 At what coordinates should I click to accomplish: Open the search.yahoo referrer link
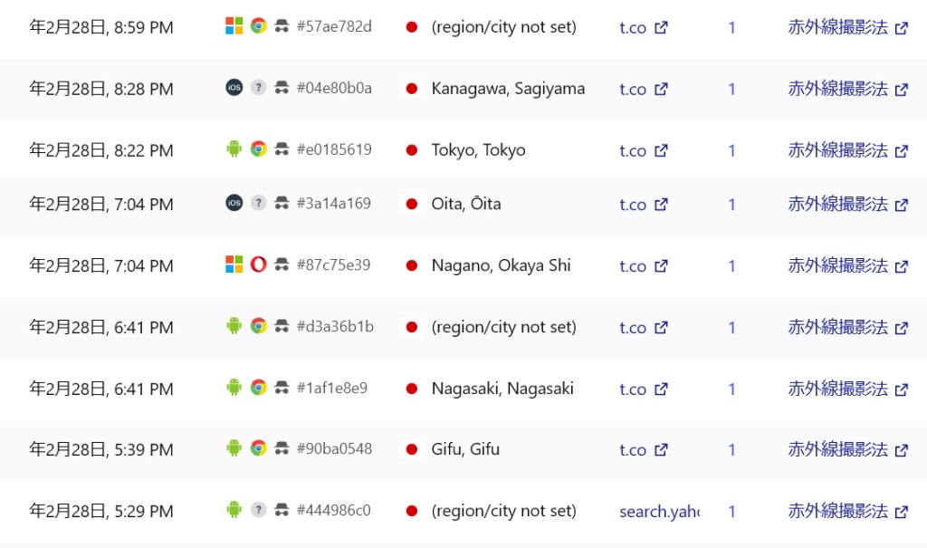point(659,512)
